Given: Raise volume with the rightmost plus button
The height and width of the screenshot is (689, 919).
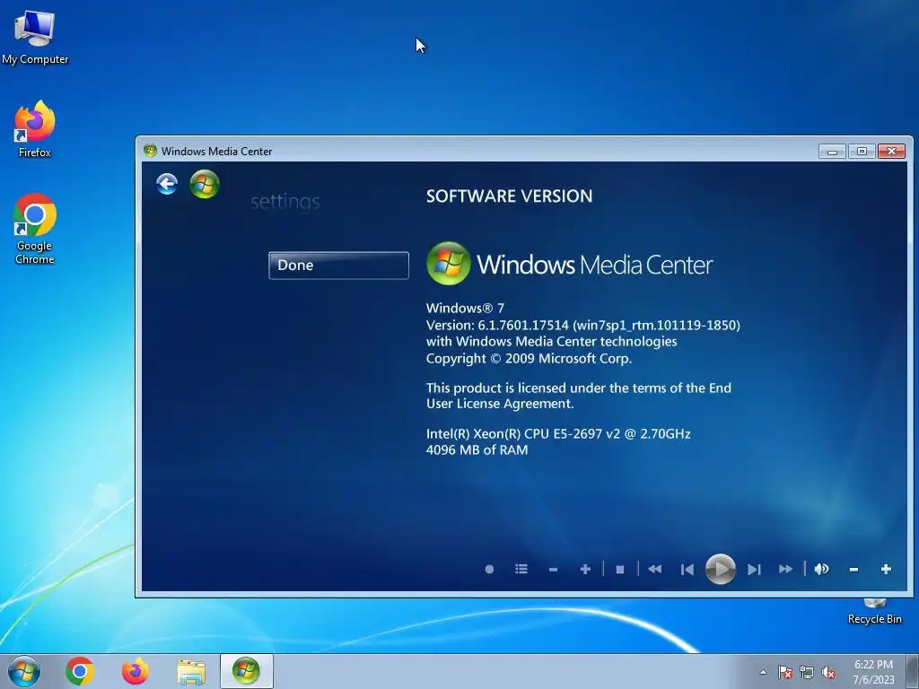Looking at the screenshot, I should point(886,569).
